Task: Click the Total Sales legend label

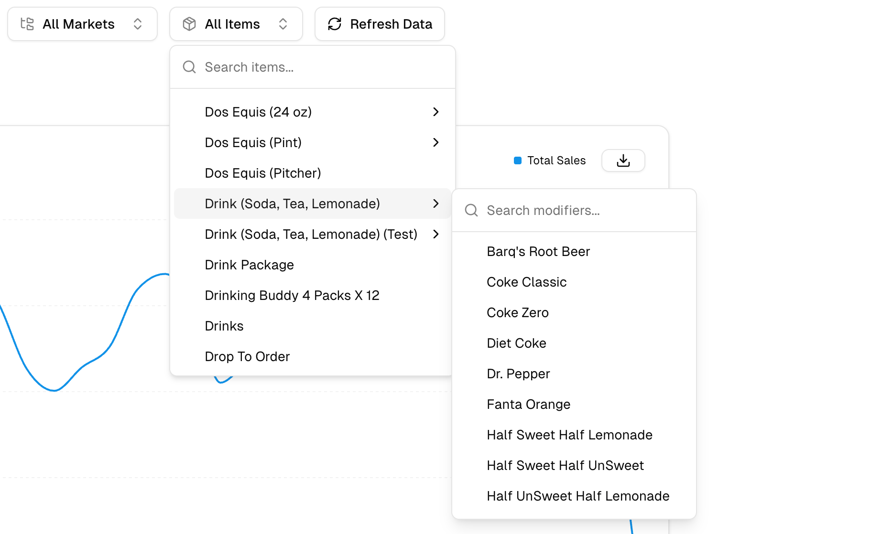Action: click(556, 160)
